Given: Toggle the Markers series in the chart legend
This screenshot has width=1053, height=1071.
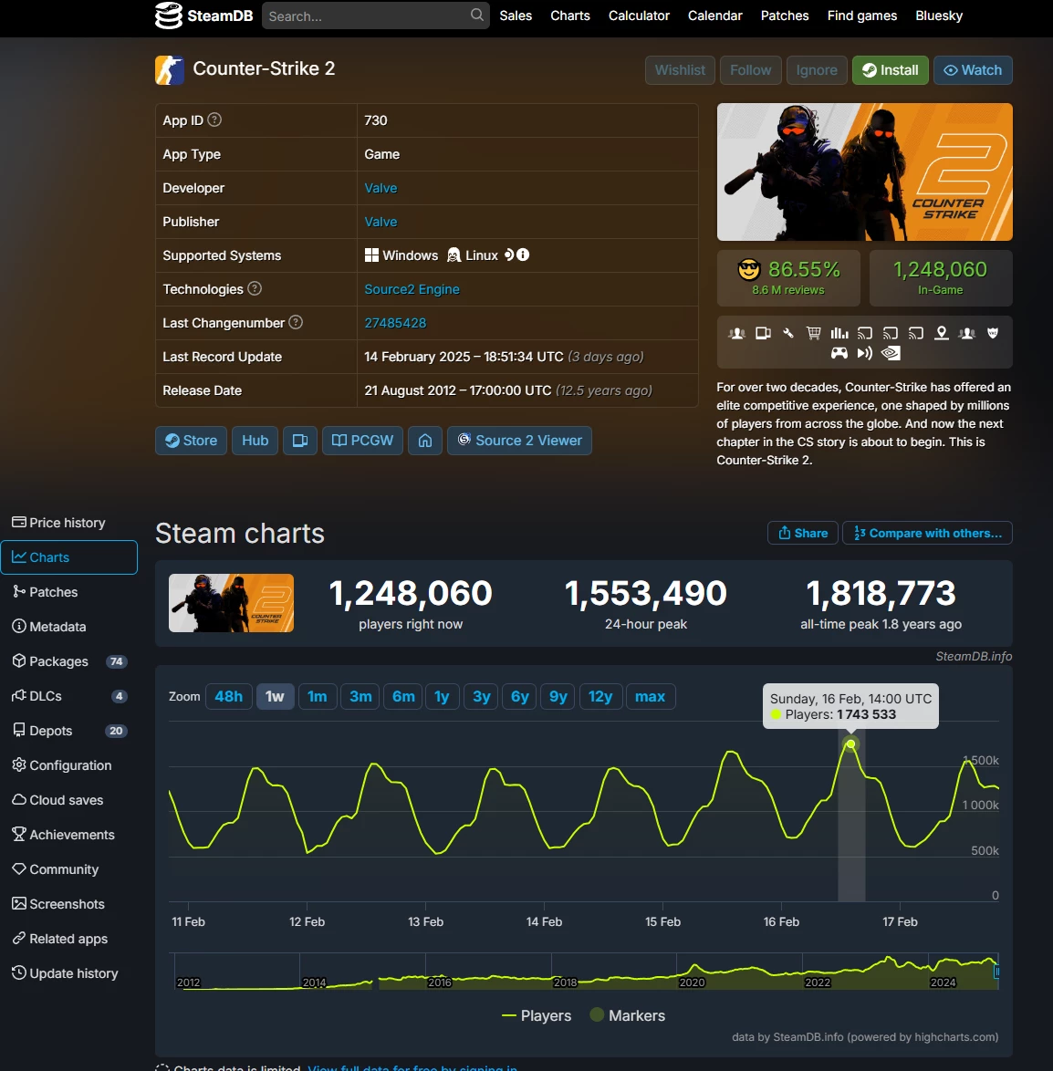Looking at the screenshot, I should [x=627, y=1015].
